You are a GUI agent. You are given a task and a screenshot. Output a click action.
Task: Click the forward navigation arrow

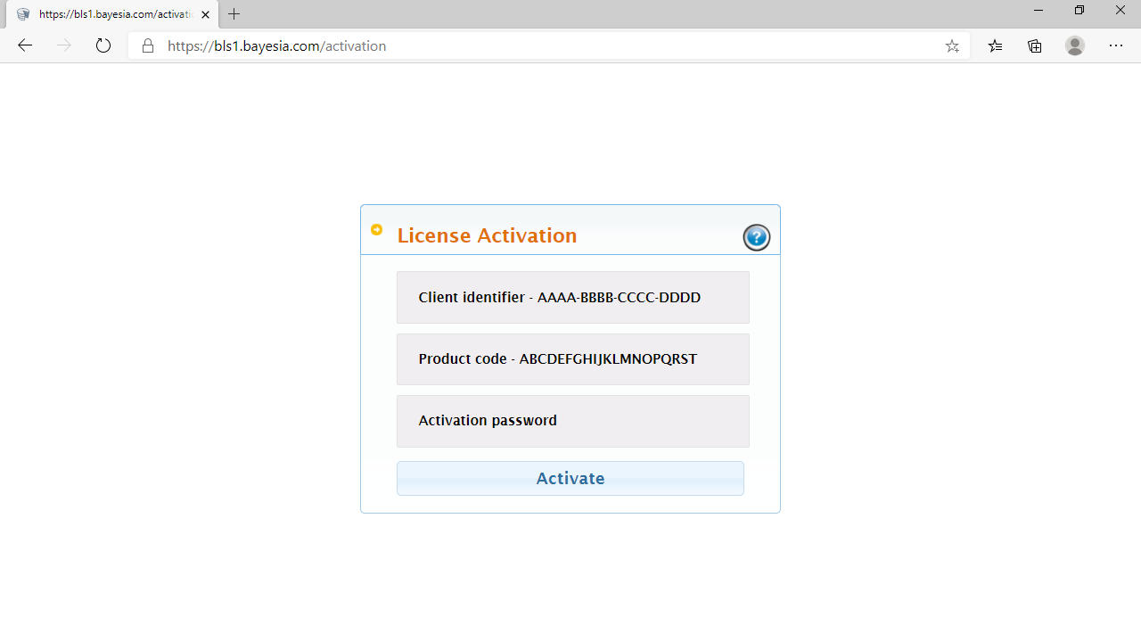63,45
